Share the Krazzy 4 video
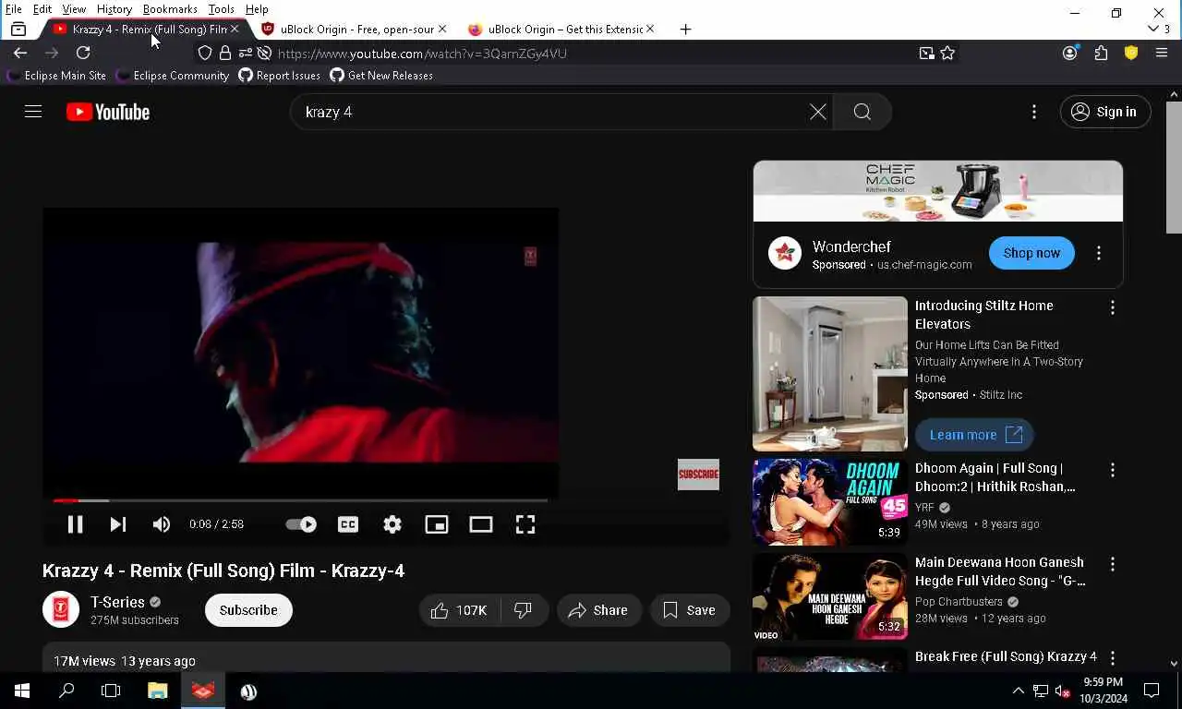1182x709 pixels. (598, 610)
